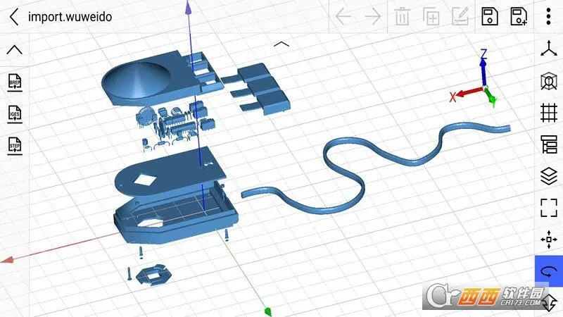Save as using floppy-plus icon
Screen dimensions: 563x317
(519, 16)
